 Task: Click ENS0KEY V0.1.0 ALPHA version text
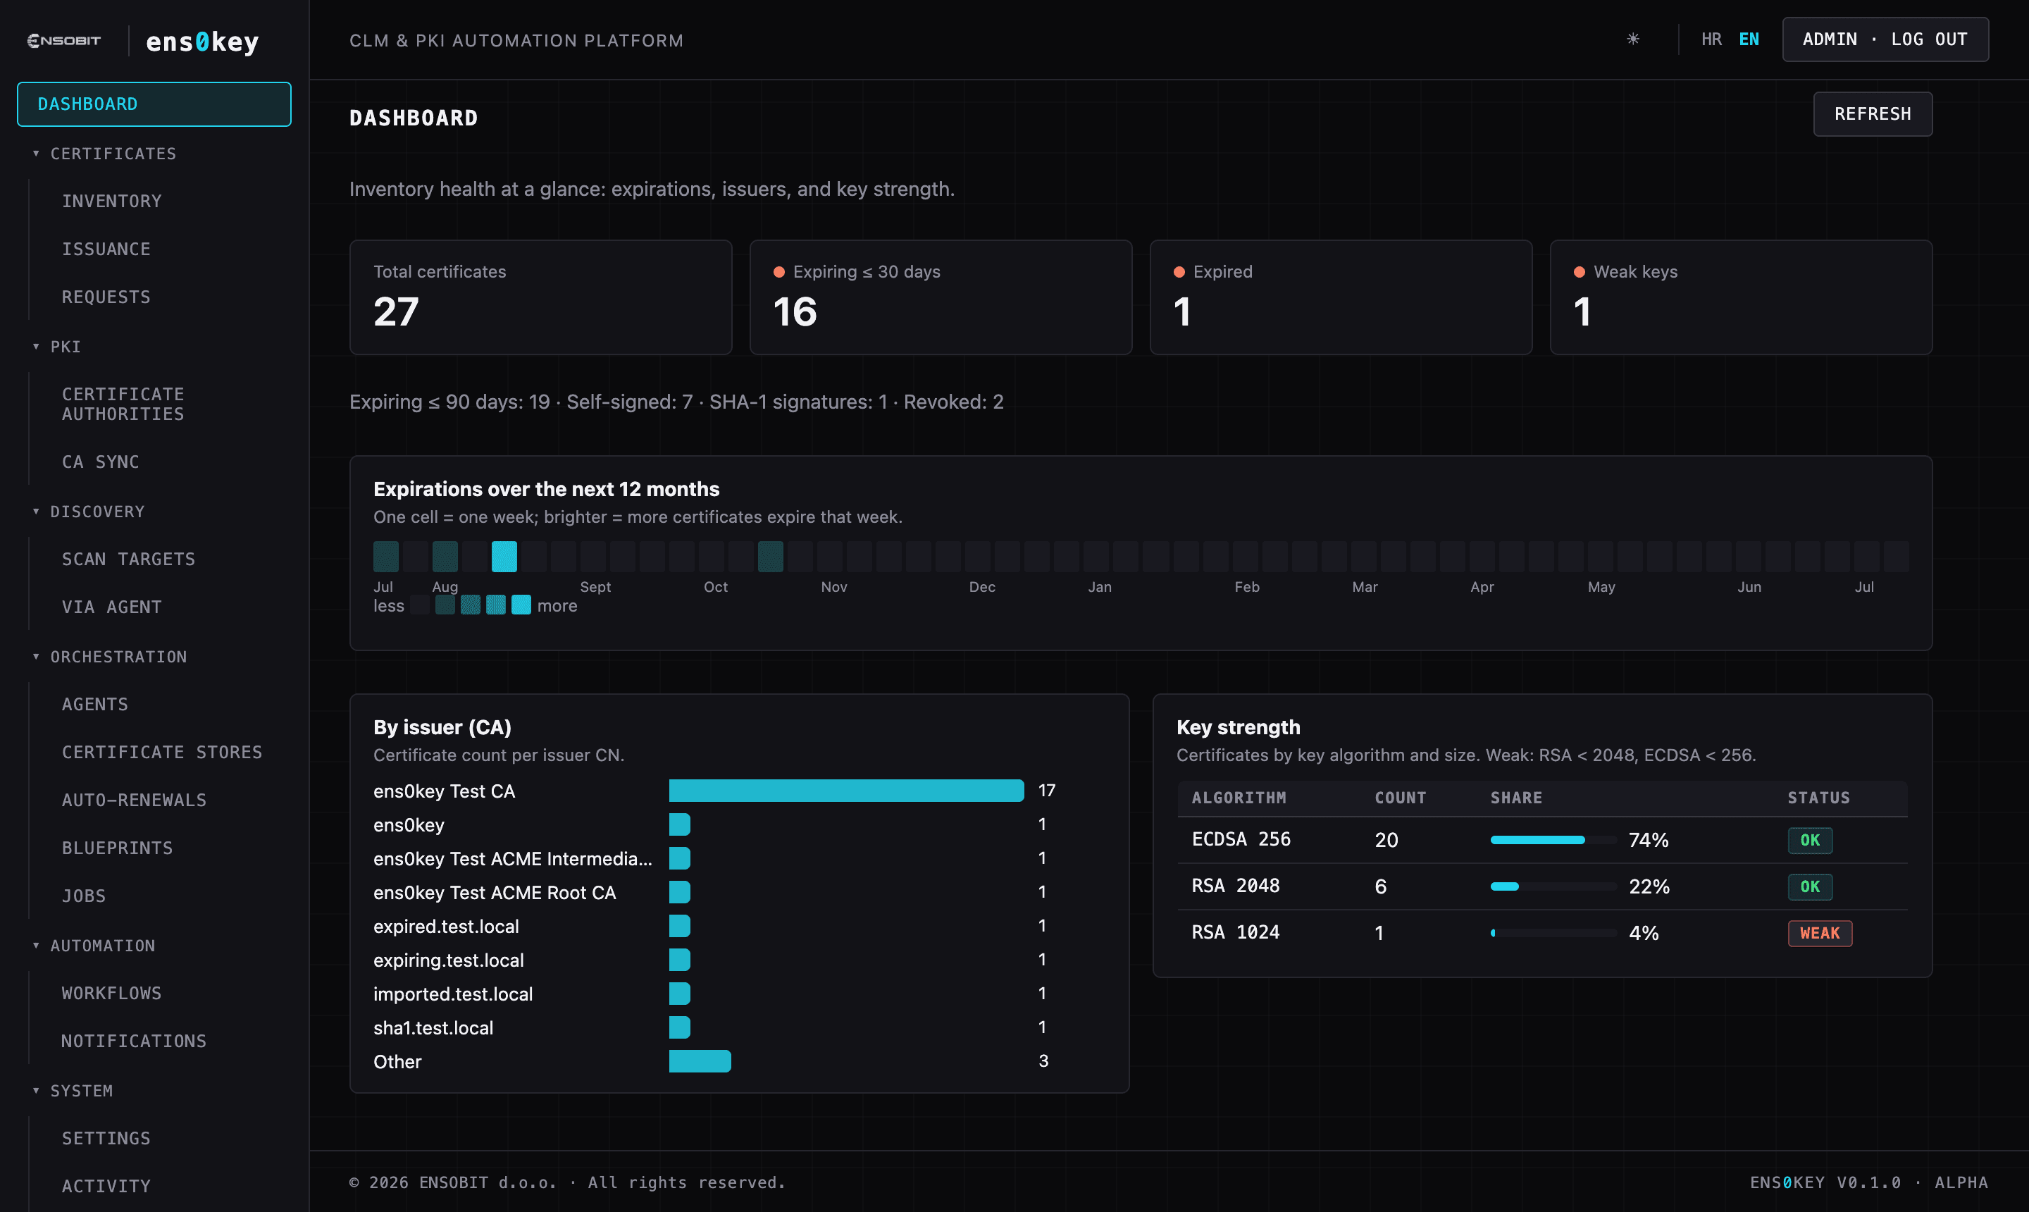1868,1182
